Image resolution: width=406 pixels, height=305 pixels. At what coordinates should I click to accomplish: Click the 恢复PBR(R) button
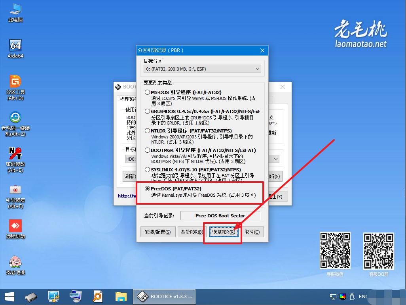pyautogui.click(x=224, y=232)
